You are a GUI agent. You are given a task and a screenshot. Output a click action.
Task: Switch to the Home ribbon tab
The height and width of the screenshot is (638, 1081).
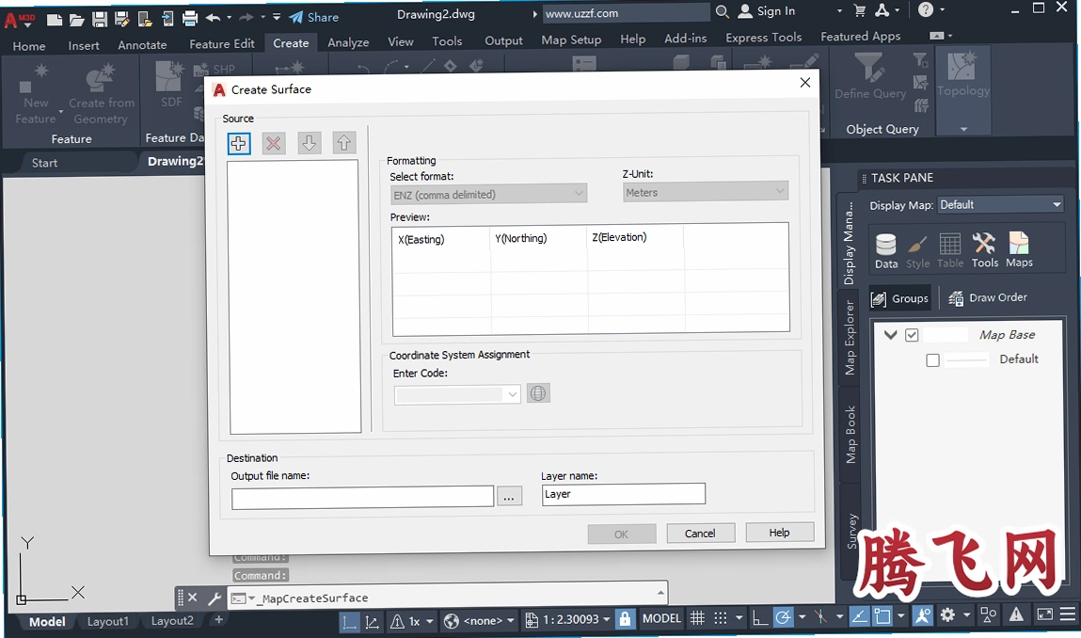[29, 45]
